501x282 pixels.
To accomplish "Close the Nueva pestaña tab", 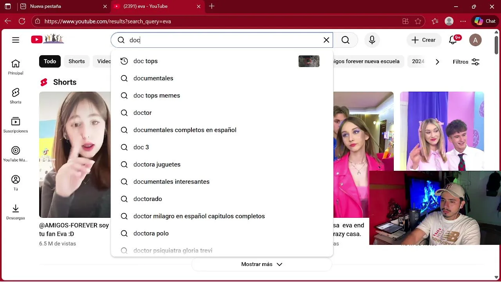I will tap(105, 6).
